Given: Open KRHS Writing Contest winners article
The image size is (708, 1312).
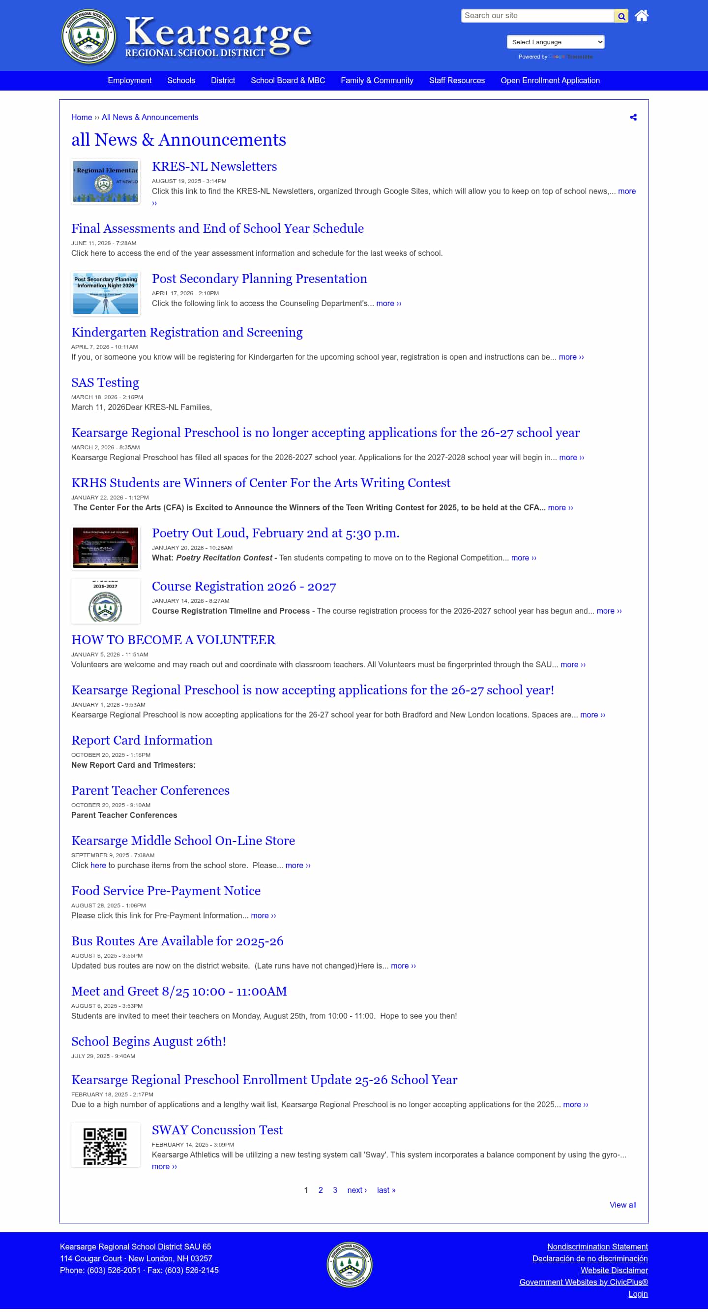Looking at the screenshot, I should [x=261, y=483].
